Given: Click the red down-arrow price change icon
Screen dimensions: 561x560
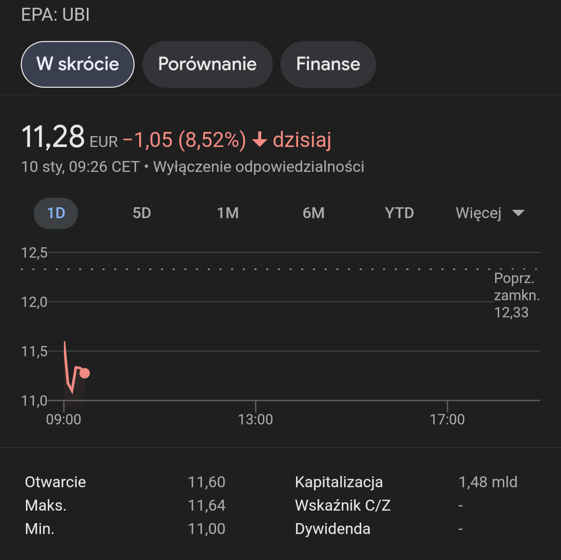Looking at the screenshot, I should (x=259, y=140).
